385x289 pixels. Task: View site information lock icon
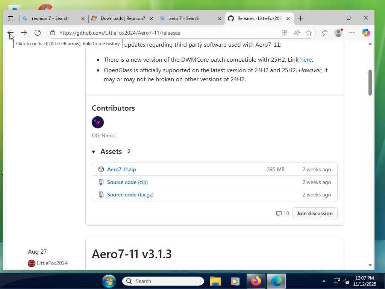pos(53,33)
